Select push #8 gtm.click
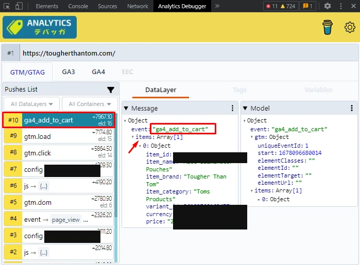 [x=59, y=153]
